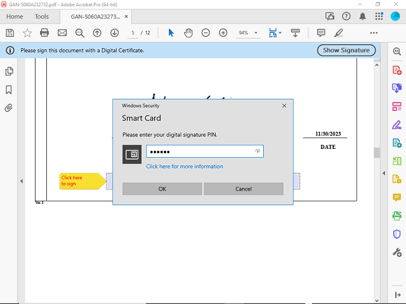Open the Scan & OCR tool
The image size is (406, 304).
[396, 215]
